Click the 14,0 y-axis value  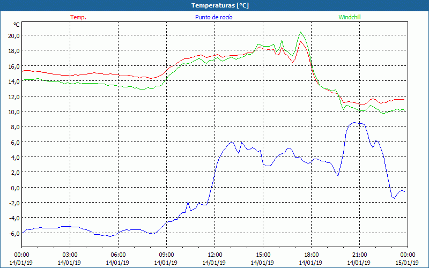click(x=14, y=81)
